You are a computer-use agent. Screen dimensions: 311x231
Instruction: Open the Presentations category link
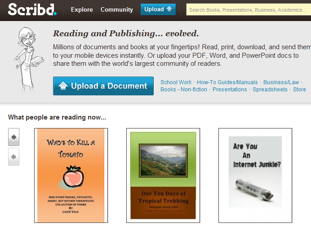230,90
